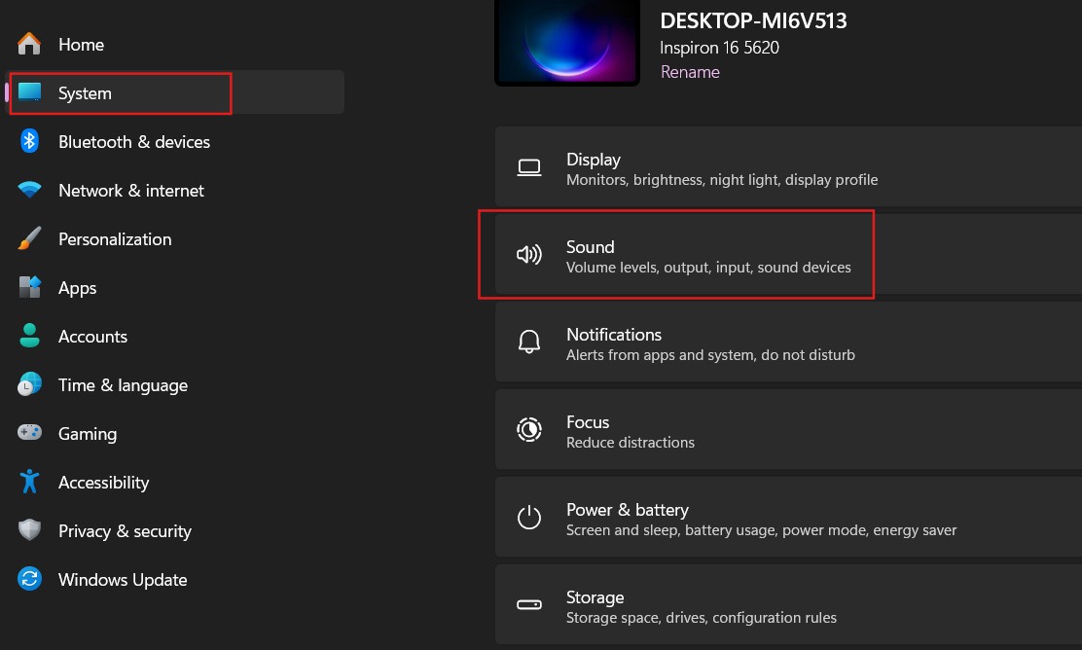Open Display settings card title

[x=594, y=160]
